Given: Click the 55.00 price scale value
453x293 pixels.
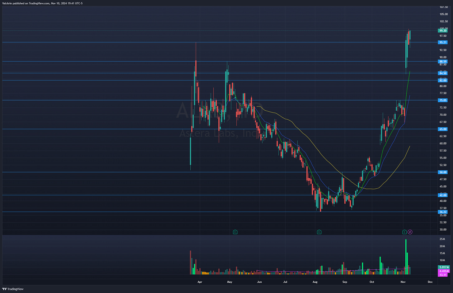Looking at the screenshot, I should [x=443, y=158].
